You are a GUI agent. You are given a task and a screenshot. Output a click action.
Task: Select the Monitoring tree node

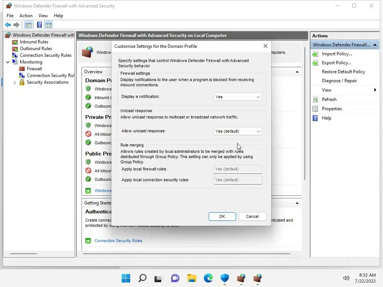pos(31,62)
